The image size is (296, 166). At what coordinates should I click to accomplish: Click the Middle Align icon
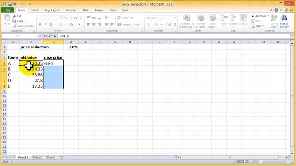[x=94, y=18]
